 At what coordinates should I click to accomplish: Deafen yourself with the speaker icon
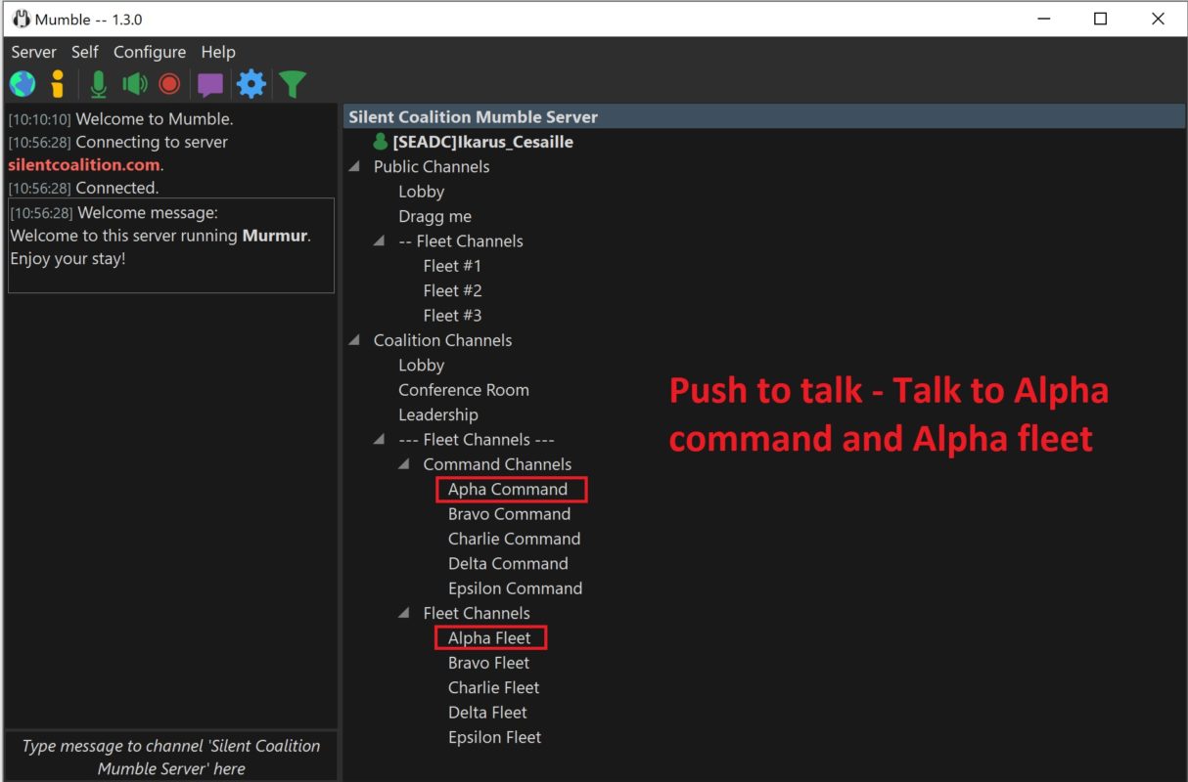click(x=135, y=84)
